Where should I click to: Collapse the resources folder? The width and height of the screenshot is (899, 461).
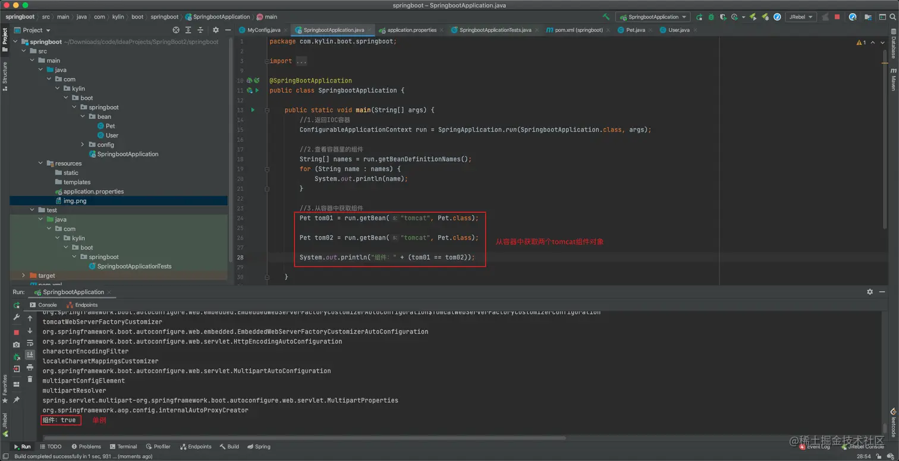coord(40,163)
